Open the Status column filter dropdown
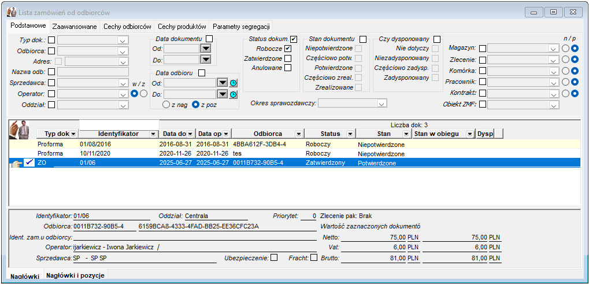Viewport: 589px width, 284px height. 350,134
